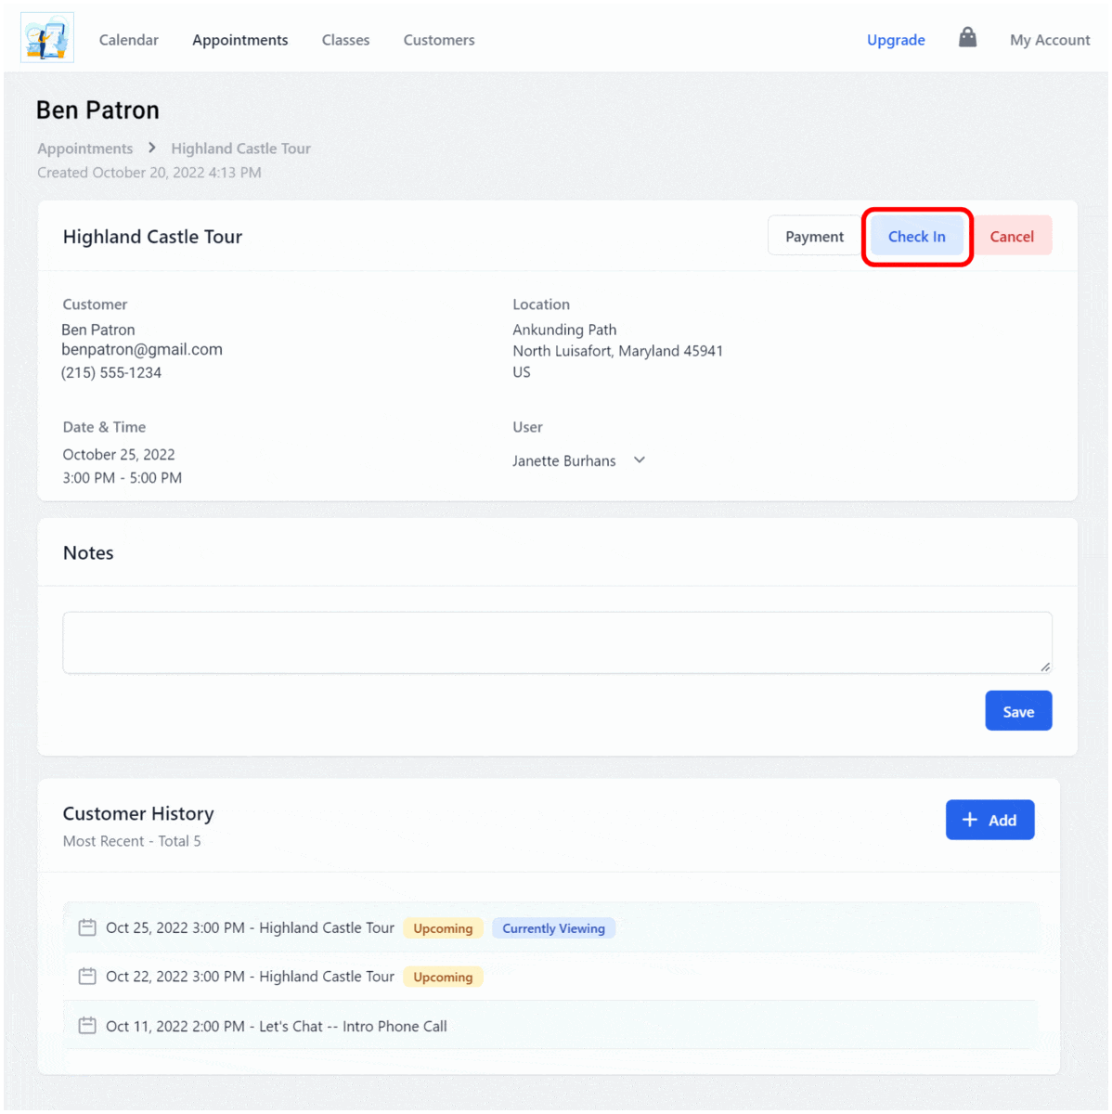Screen dimensions: 1112x1114
Task: Open My Account menu
Action: pyautogui.click(x=1050, y=40)
